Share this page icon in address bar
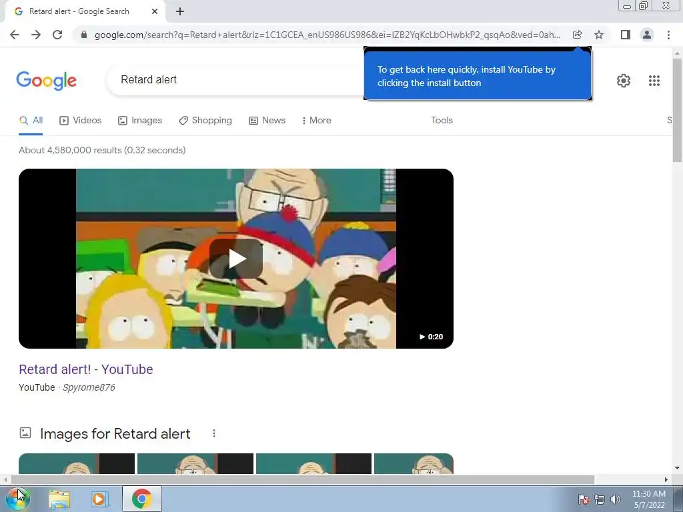683x512 pixels. click(577, 35)
